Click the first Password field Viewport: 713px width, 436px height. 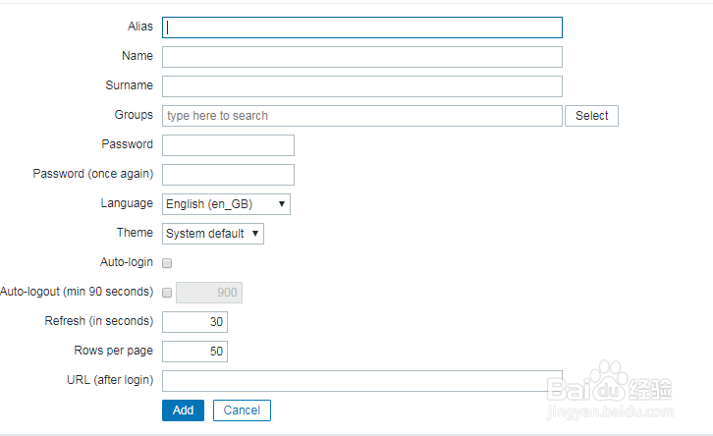tap(228, 145)
